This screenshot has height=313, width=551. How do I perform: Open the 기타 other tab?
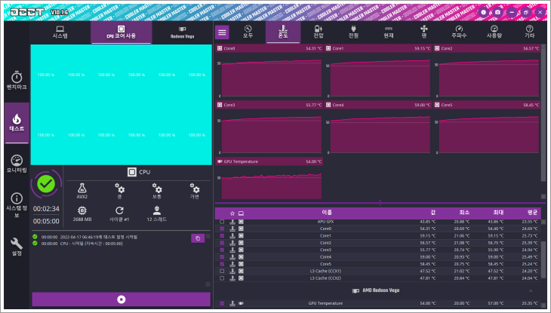click(x=529, y=32)
